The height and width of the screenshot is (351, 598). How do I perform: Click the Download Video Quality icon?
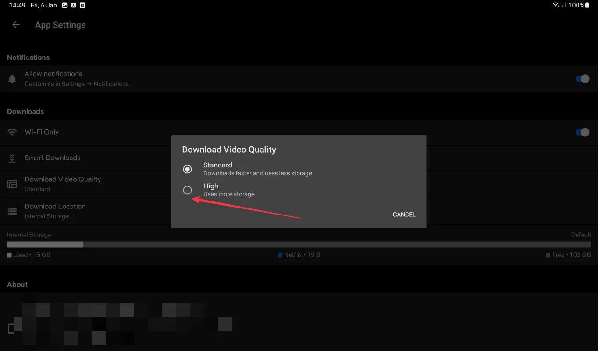click(12, 184)
